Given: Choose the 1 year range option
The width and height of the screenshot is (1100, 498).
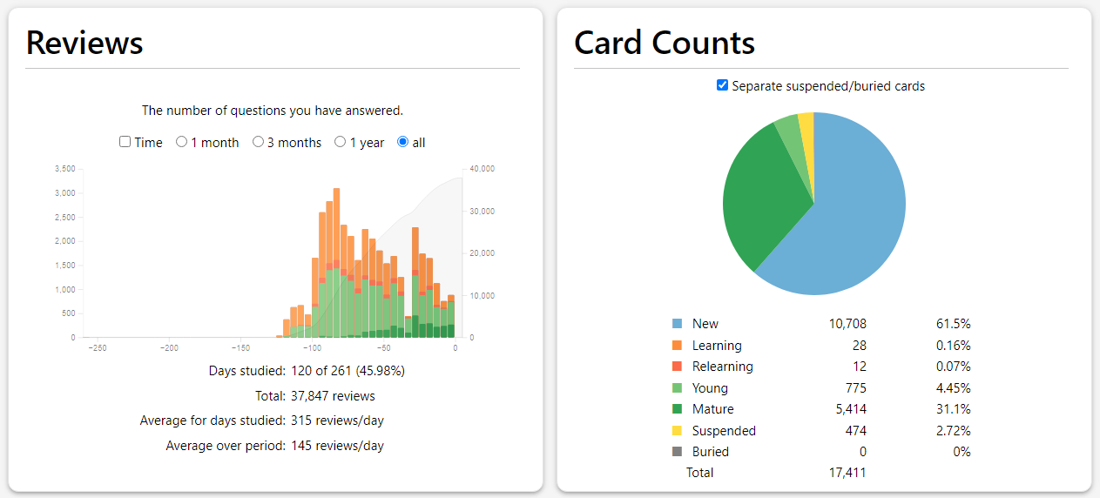Looking at the screenshot, I should coord(341,142).
